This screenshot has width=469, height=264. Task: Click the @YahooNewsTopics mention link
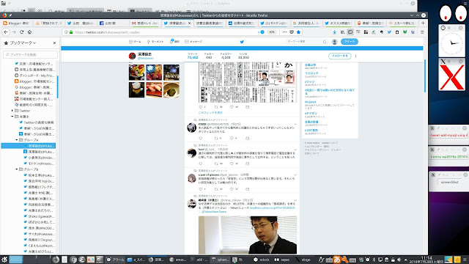click(214, 212)
